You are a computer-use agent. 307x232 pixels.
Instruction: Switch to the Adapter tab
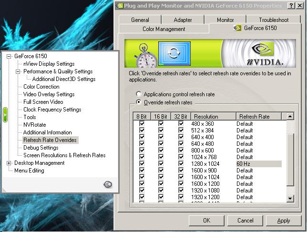[183, 20]
